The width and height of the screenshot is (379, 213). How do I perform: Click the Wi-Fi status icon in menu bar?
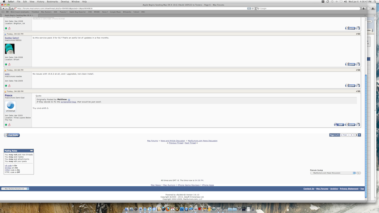click(341, 1)
